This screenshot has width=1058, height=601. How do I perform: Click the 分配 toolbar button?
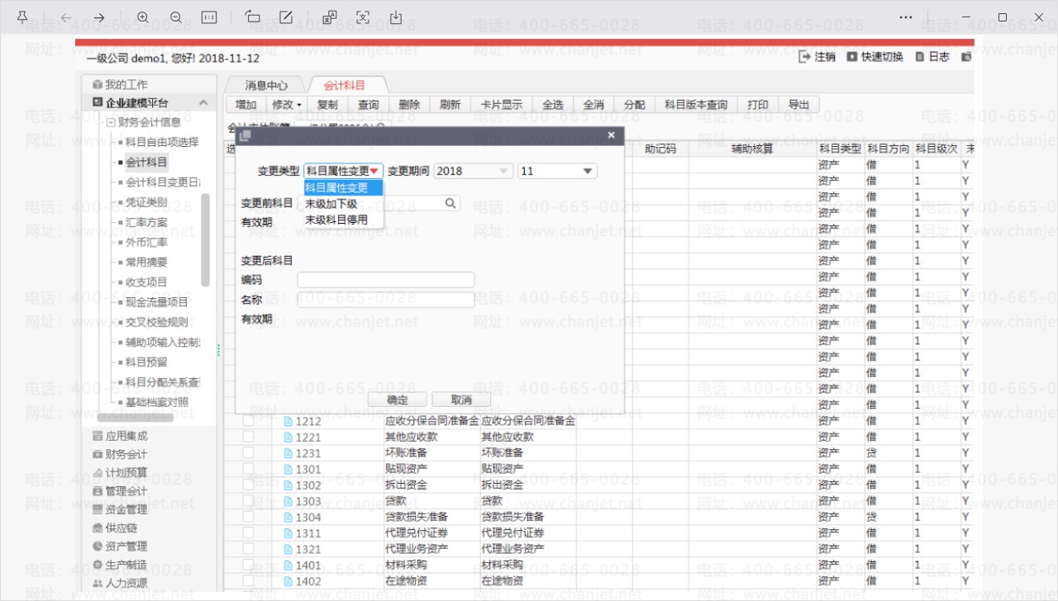pos(634,105)
